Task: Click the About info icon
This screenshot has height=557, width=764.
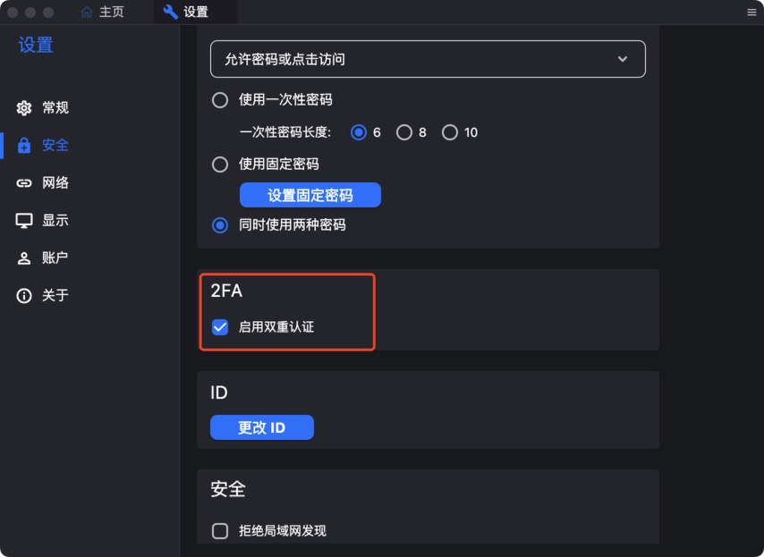Action: pos(24,296)
